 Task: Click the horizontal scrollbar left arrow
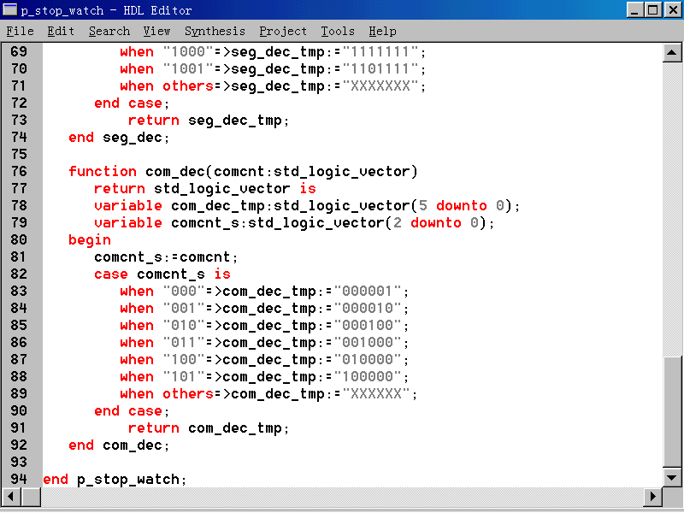(x=11, y=497)
